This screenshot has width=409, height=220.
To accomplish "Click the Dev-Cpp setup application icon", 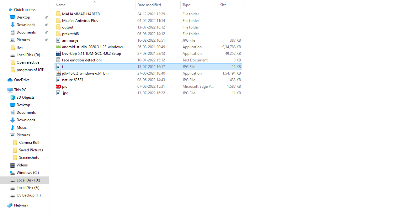I will coord(58,53).
